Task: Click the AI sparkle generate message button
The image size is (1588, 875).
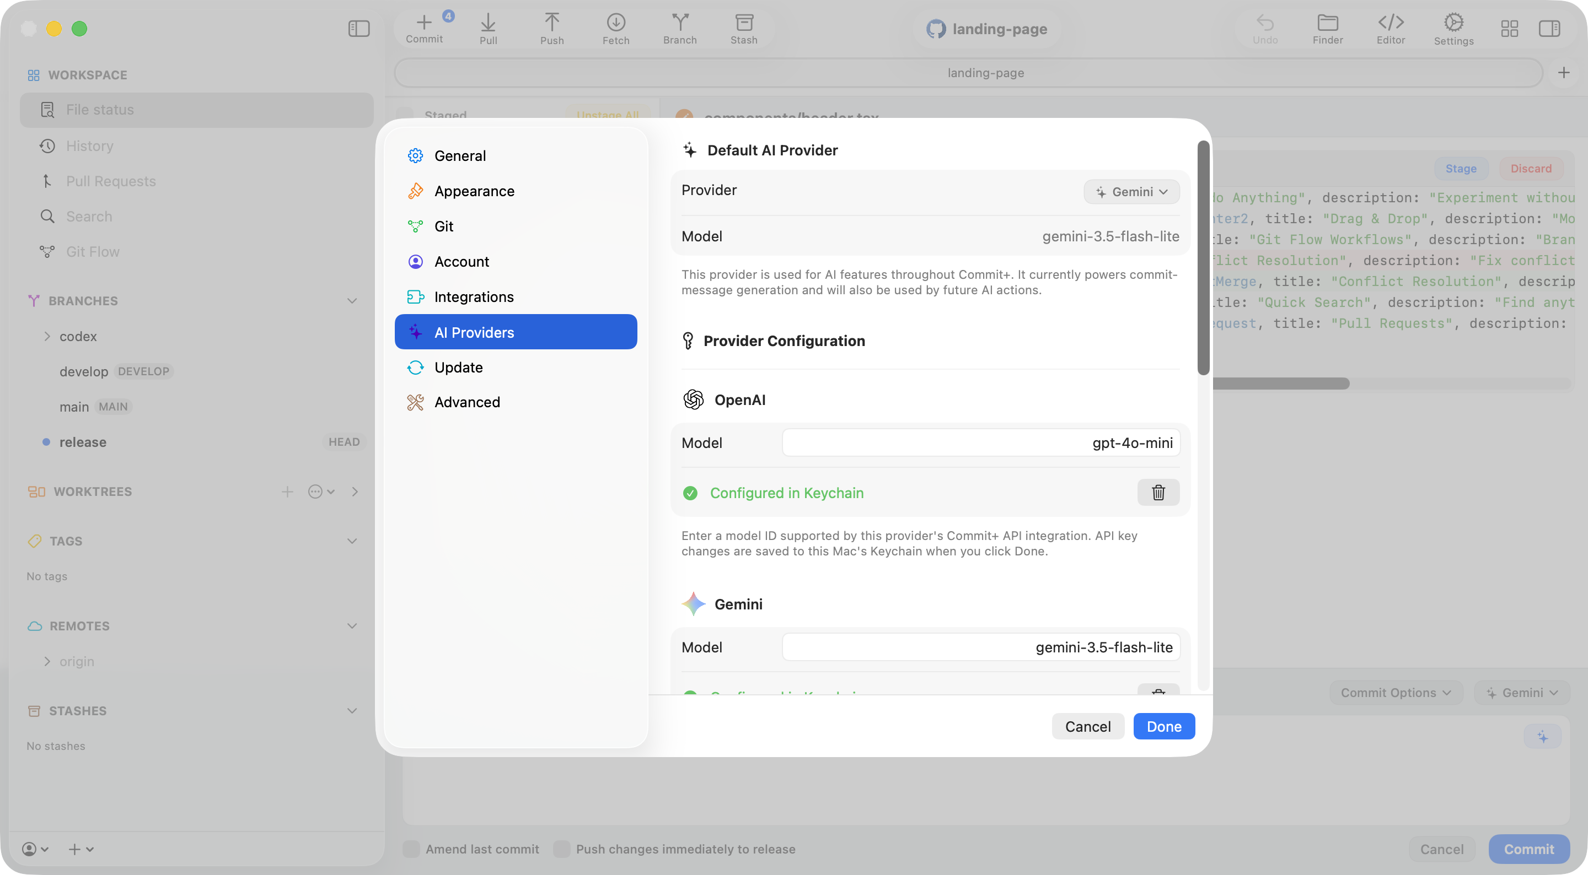Action: 1542,736
